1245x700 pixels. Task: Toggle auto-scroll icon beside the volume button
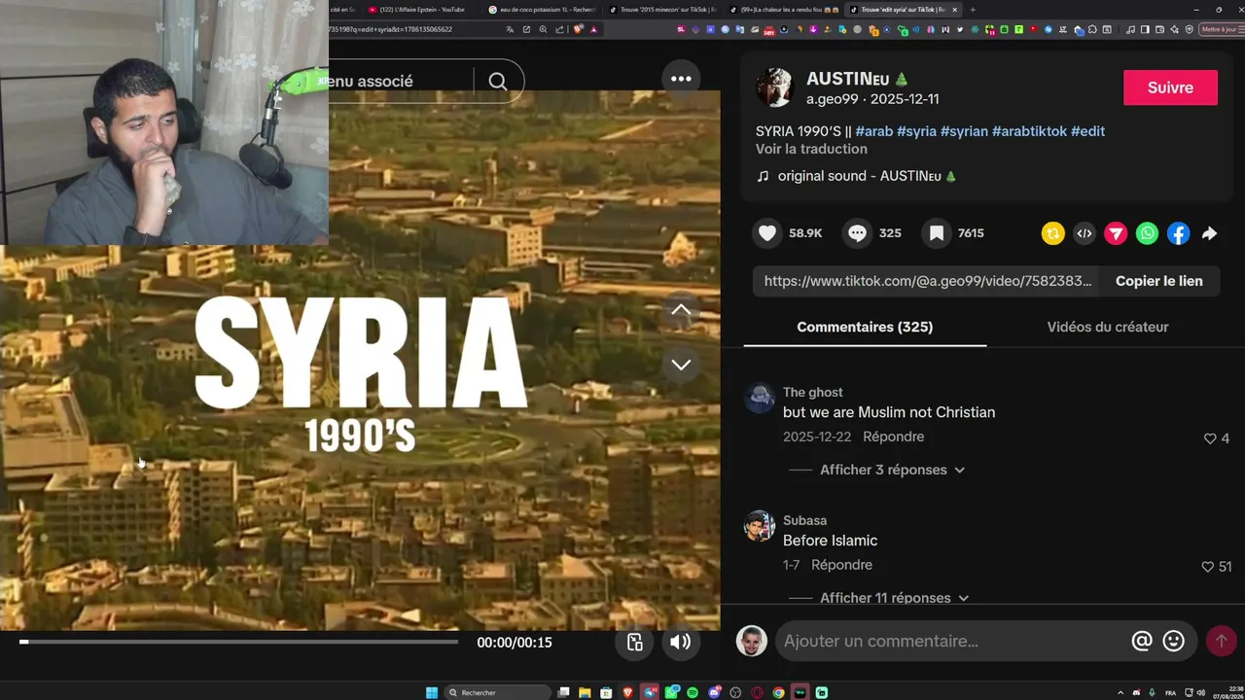tap(635, 643)
